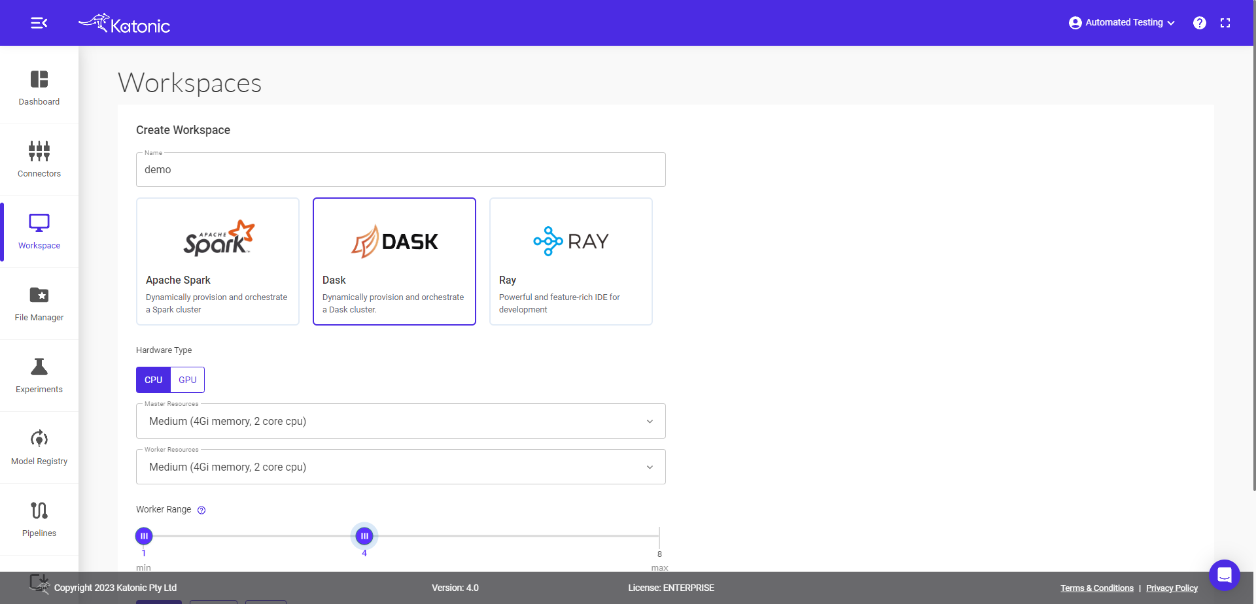Open Pipelines in sidebar
This screenshot has height=604, width=1256.
pos(39,520)
